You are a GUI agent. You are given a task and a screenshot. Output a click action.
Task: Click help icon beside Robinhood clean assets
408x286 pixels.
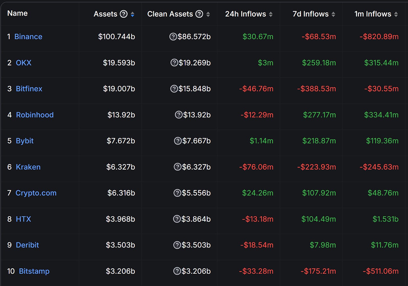179,115
